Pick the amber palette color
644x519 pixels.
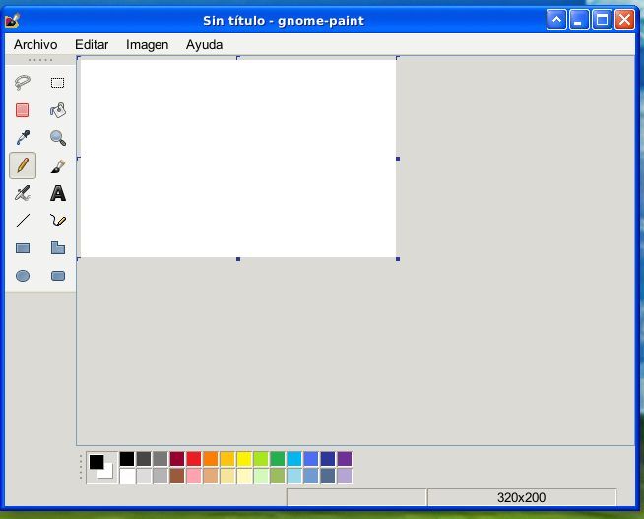pos(227,459)
